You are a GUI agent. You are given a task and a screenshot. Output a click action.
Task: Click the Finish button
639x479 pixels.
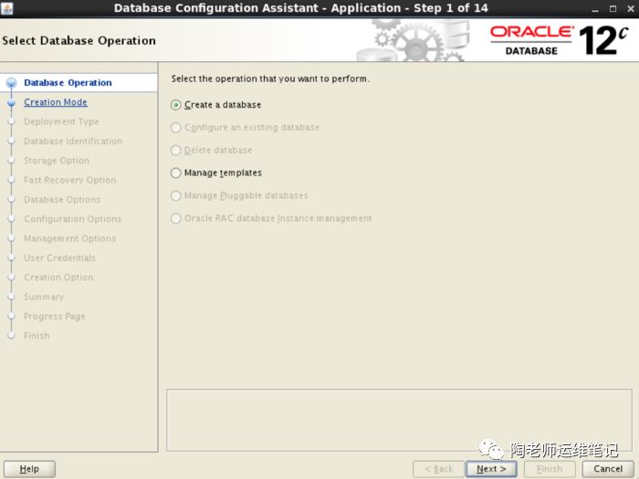click(x=550, y=469)
